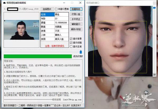Click the 成功识别! status text

coord(78,56)
